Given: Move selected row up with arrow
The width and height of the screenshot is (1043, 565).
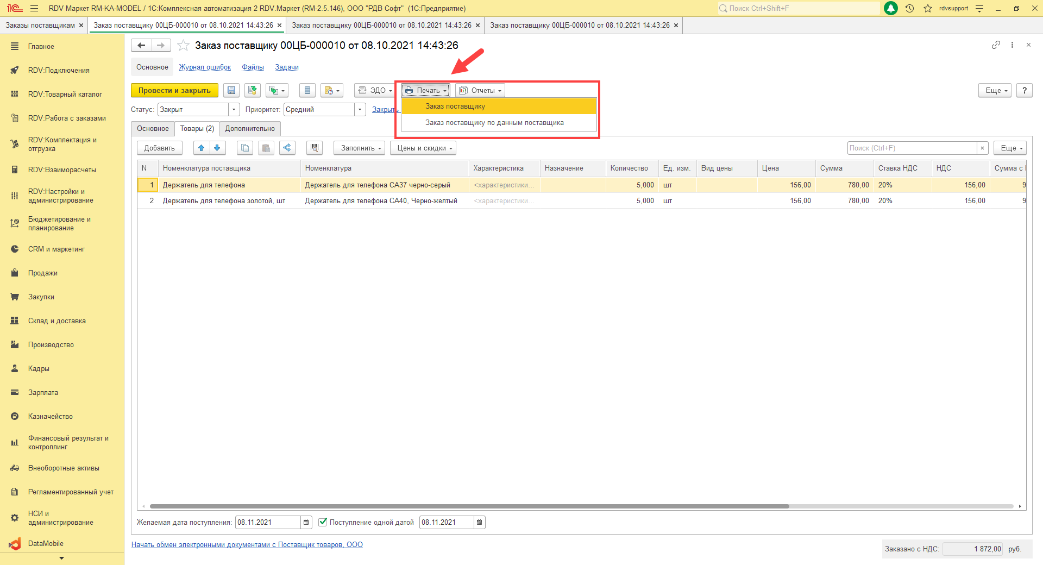Looking at the screenshot, I should [202, 148].
